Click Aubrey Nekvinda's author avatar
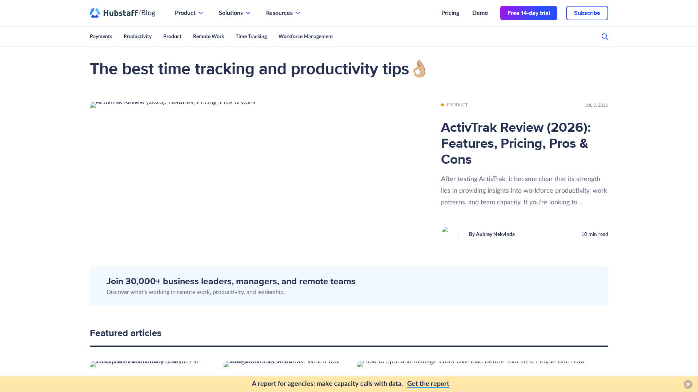698x392 pixels. pyautogui.click(x=450, y=234)
